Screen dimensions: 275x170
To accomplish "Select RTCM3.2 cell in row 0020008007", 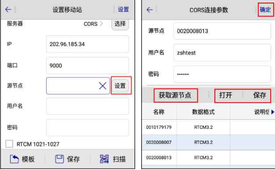I will click(x=204, y=142).
